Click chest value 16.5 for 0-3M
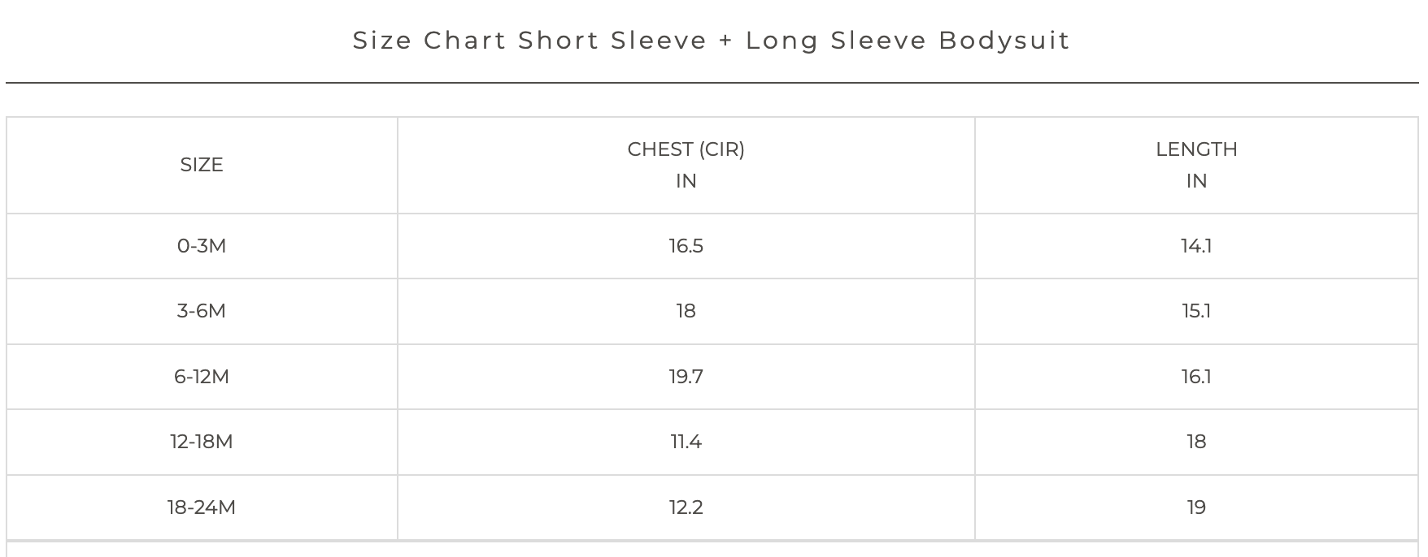Viewport: 1428px width, 557px height. click(x=686, y=246)
